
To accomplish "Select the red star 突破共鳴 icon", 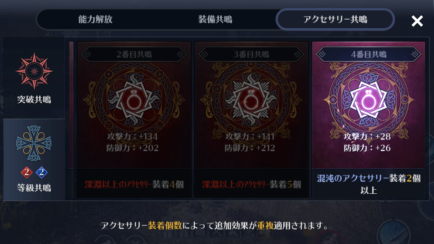I will coord(34,71).
